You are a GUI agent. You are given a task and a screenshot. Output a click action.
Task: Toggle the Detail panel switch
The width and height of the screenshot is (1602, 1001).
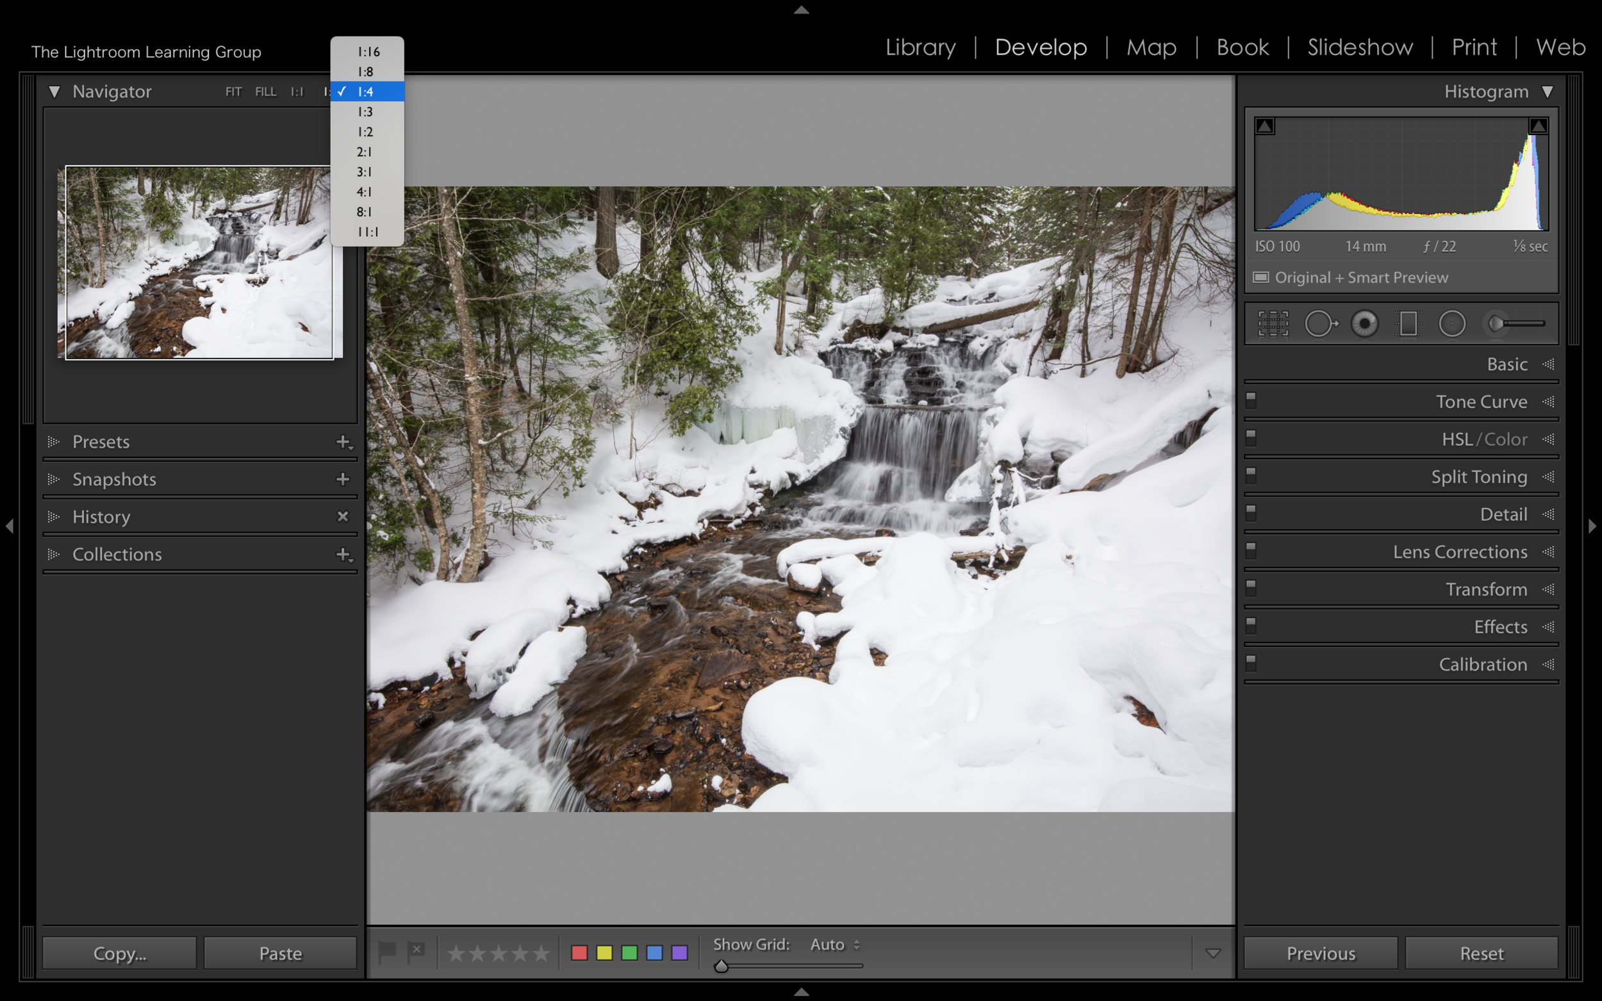(1251, 512)
